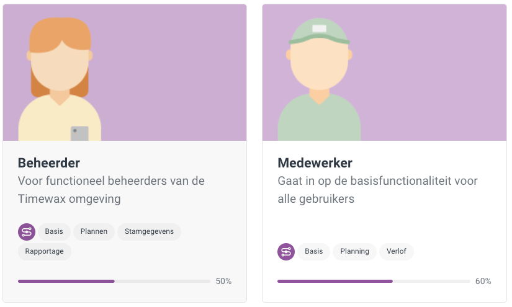The width and height of the screenshot is (512, 307).
Task: Select the Beheerder female avatar illustration
Action: (60, 79)
